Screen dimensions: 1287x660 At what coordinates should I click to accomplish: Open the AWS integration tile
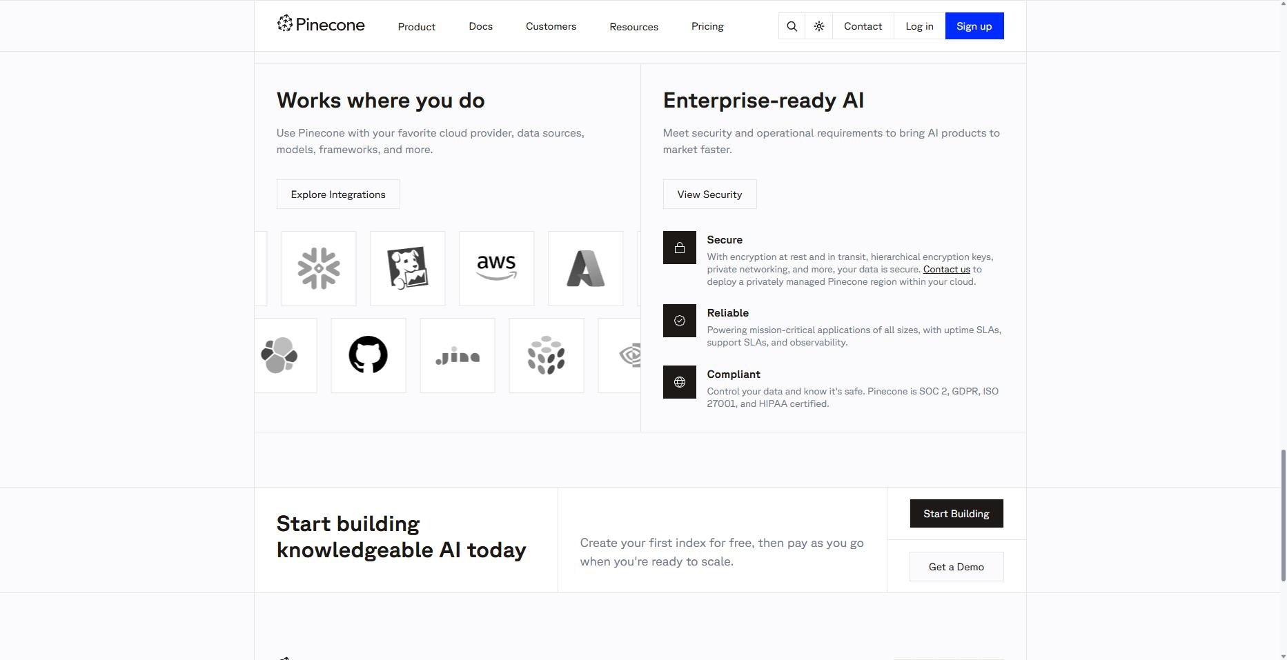pyautogui.click(x=497, y=268)
